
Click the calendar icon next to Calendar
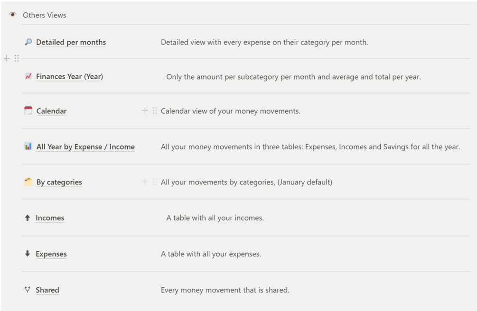[28, 110]
